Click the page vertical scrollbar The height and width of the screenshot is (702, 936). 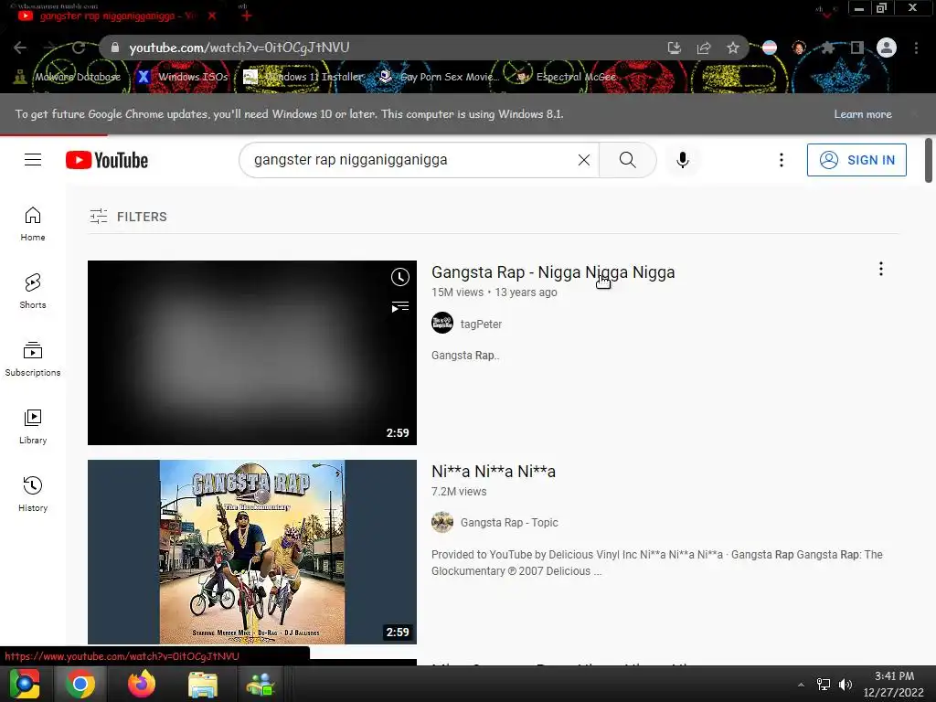click(x=929, y=160)
